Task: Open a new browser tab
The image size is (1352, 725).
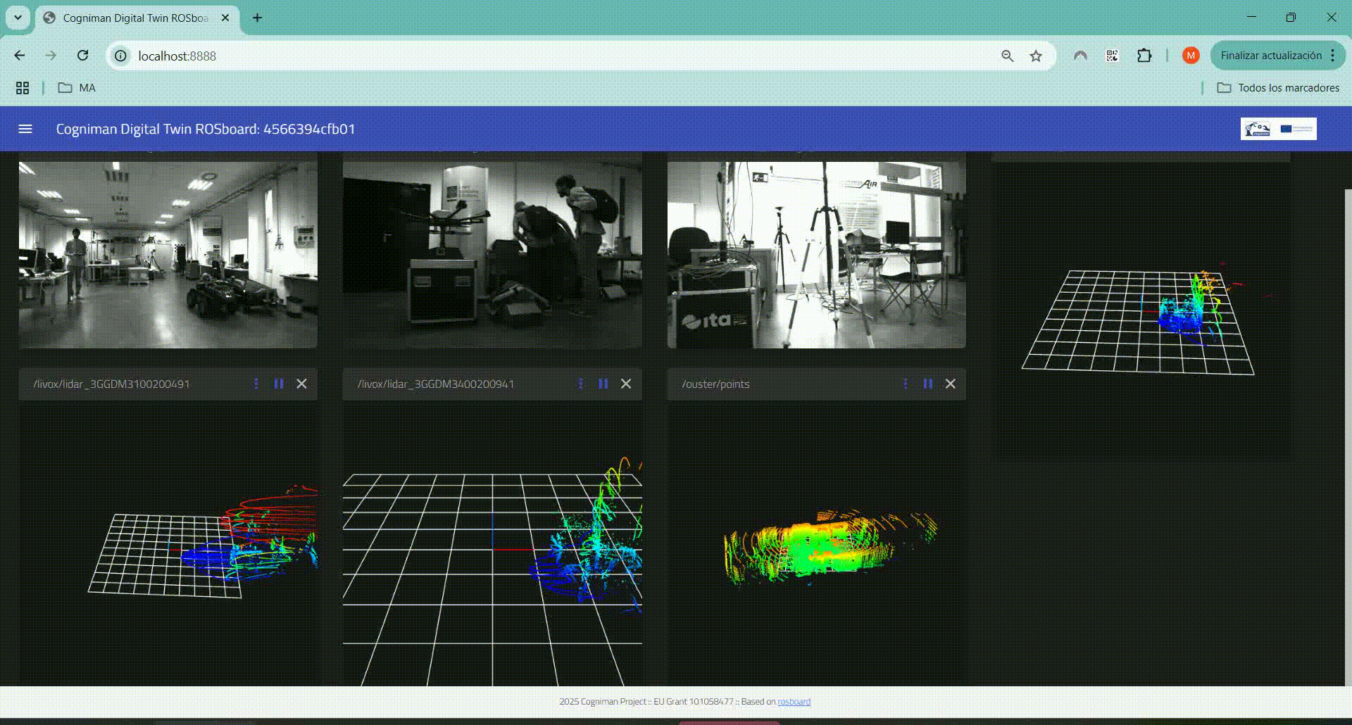Action: click(x=258, y=18)
